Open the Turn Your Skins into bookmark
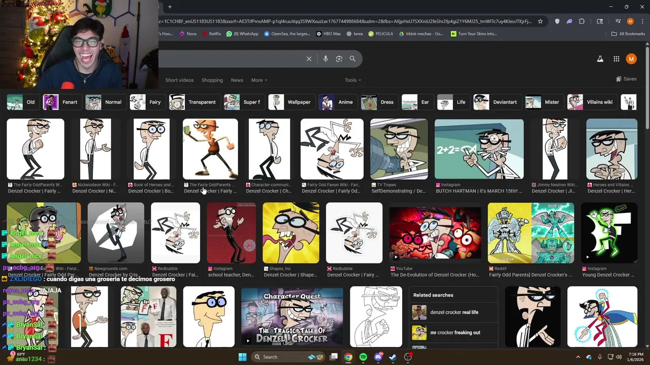The image size is (650, 365). point(474,34)
